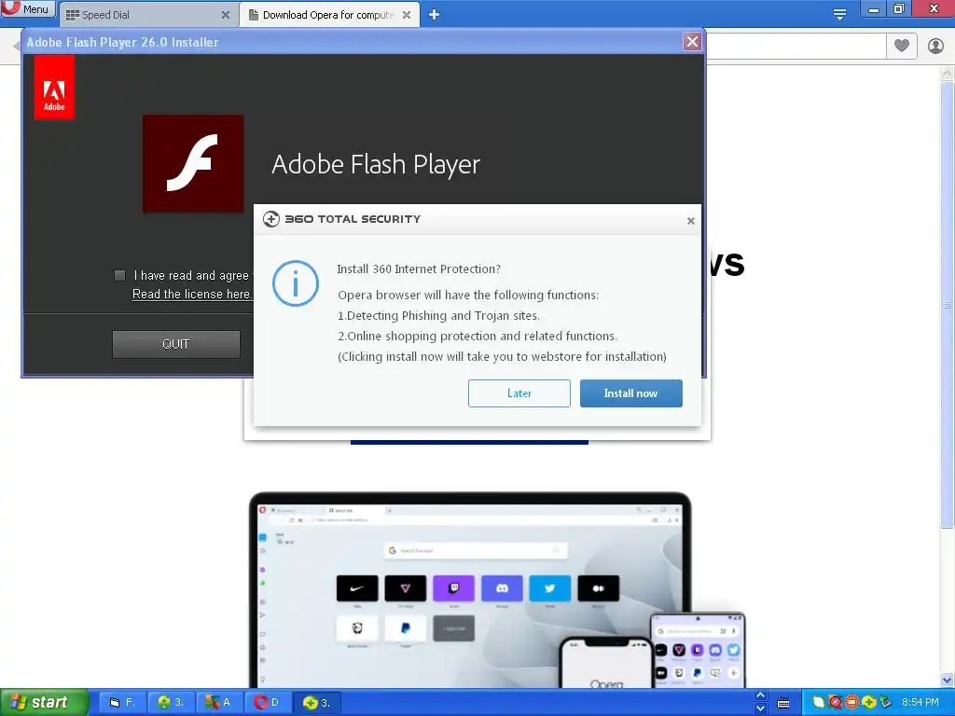955x716 pixels.
Task: Click the Opera address bar field
Action: pos(795,46)
